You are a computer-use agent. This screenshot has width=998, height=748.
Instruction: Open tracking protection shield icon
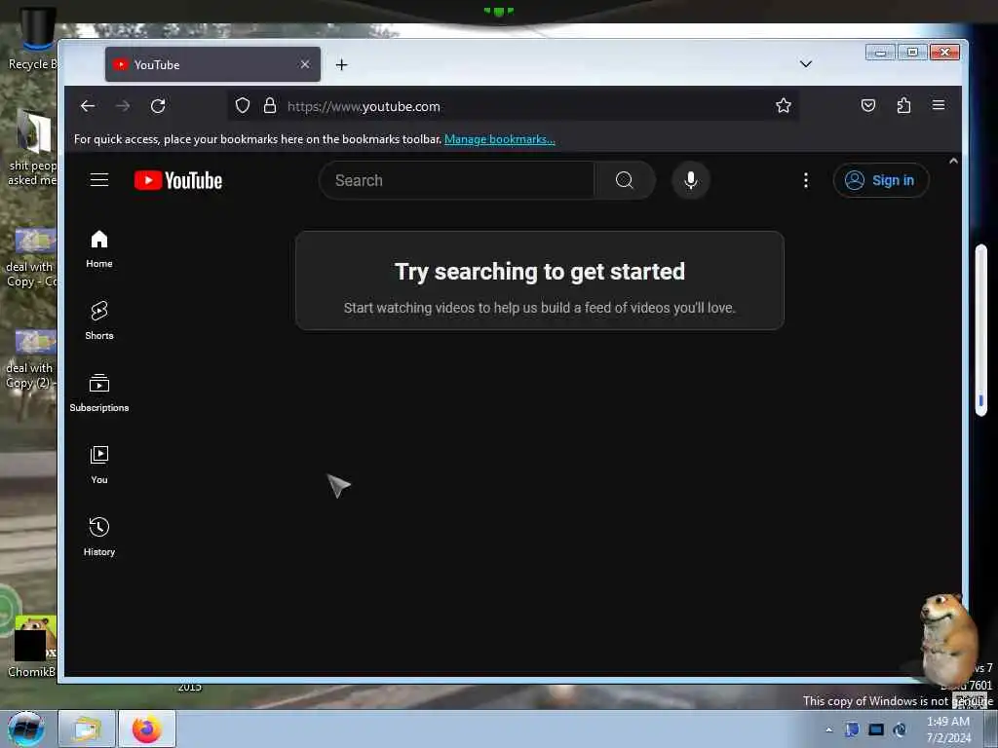pos(243,105)
